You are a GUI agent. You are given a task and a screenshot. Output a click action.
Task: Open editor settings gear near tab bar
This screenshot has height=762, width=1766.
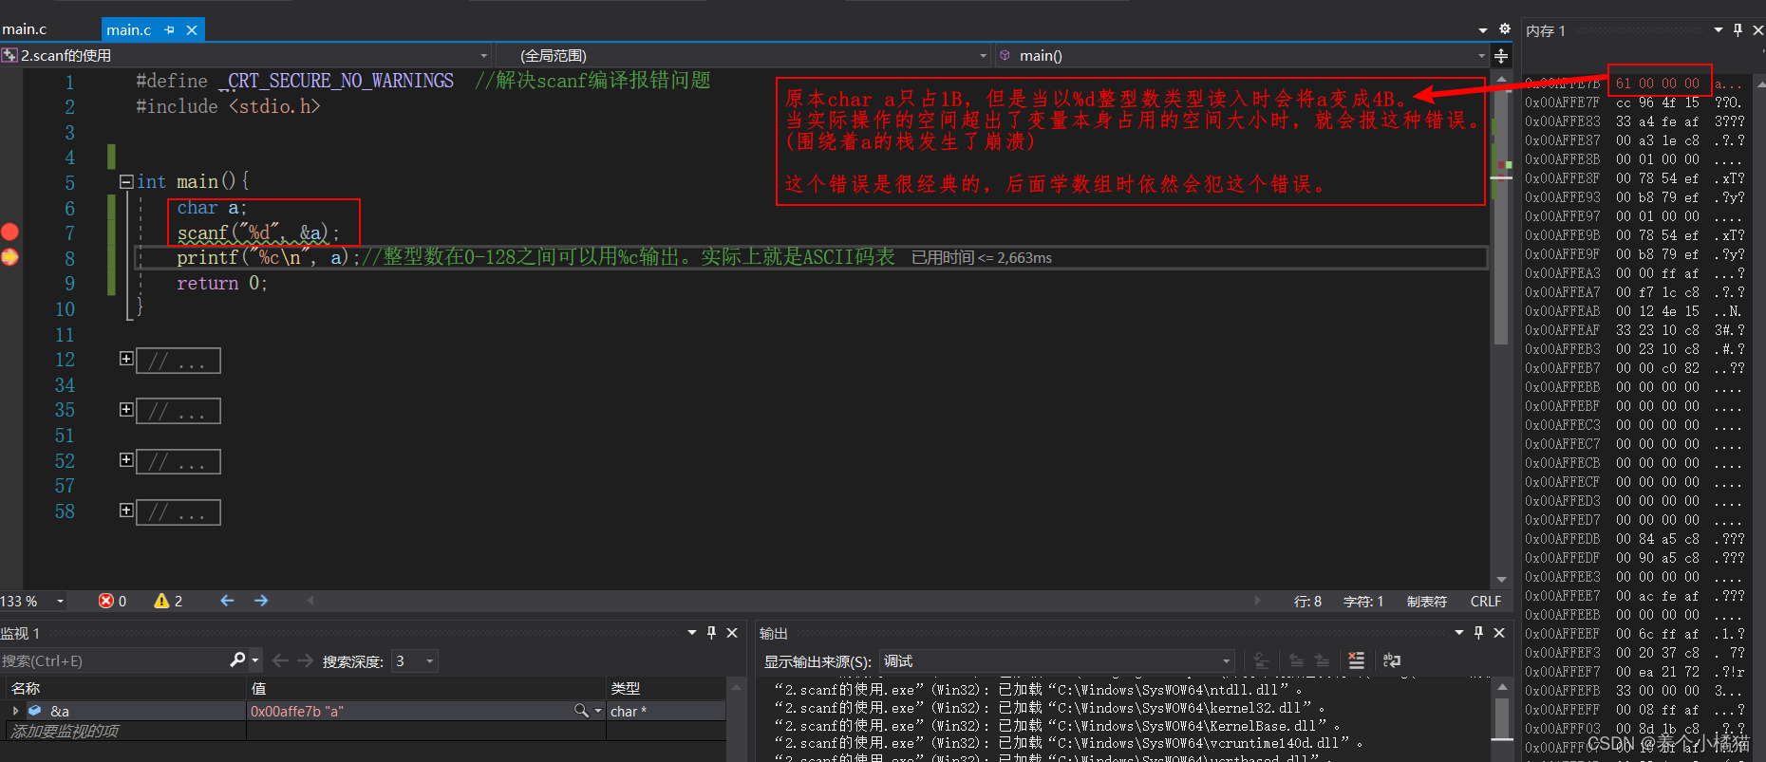point(1504,28)
